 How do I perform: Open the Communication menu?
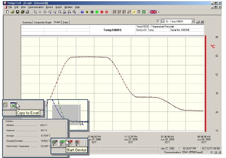(36, 7)
